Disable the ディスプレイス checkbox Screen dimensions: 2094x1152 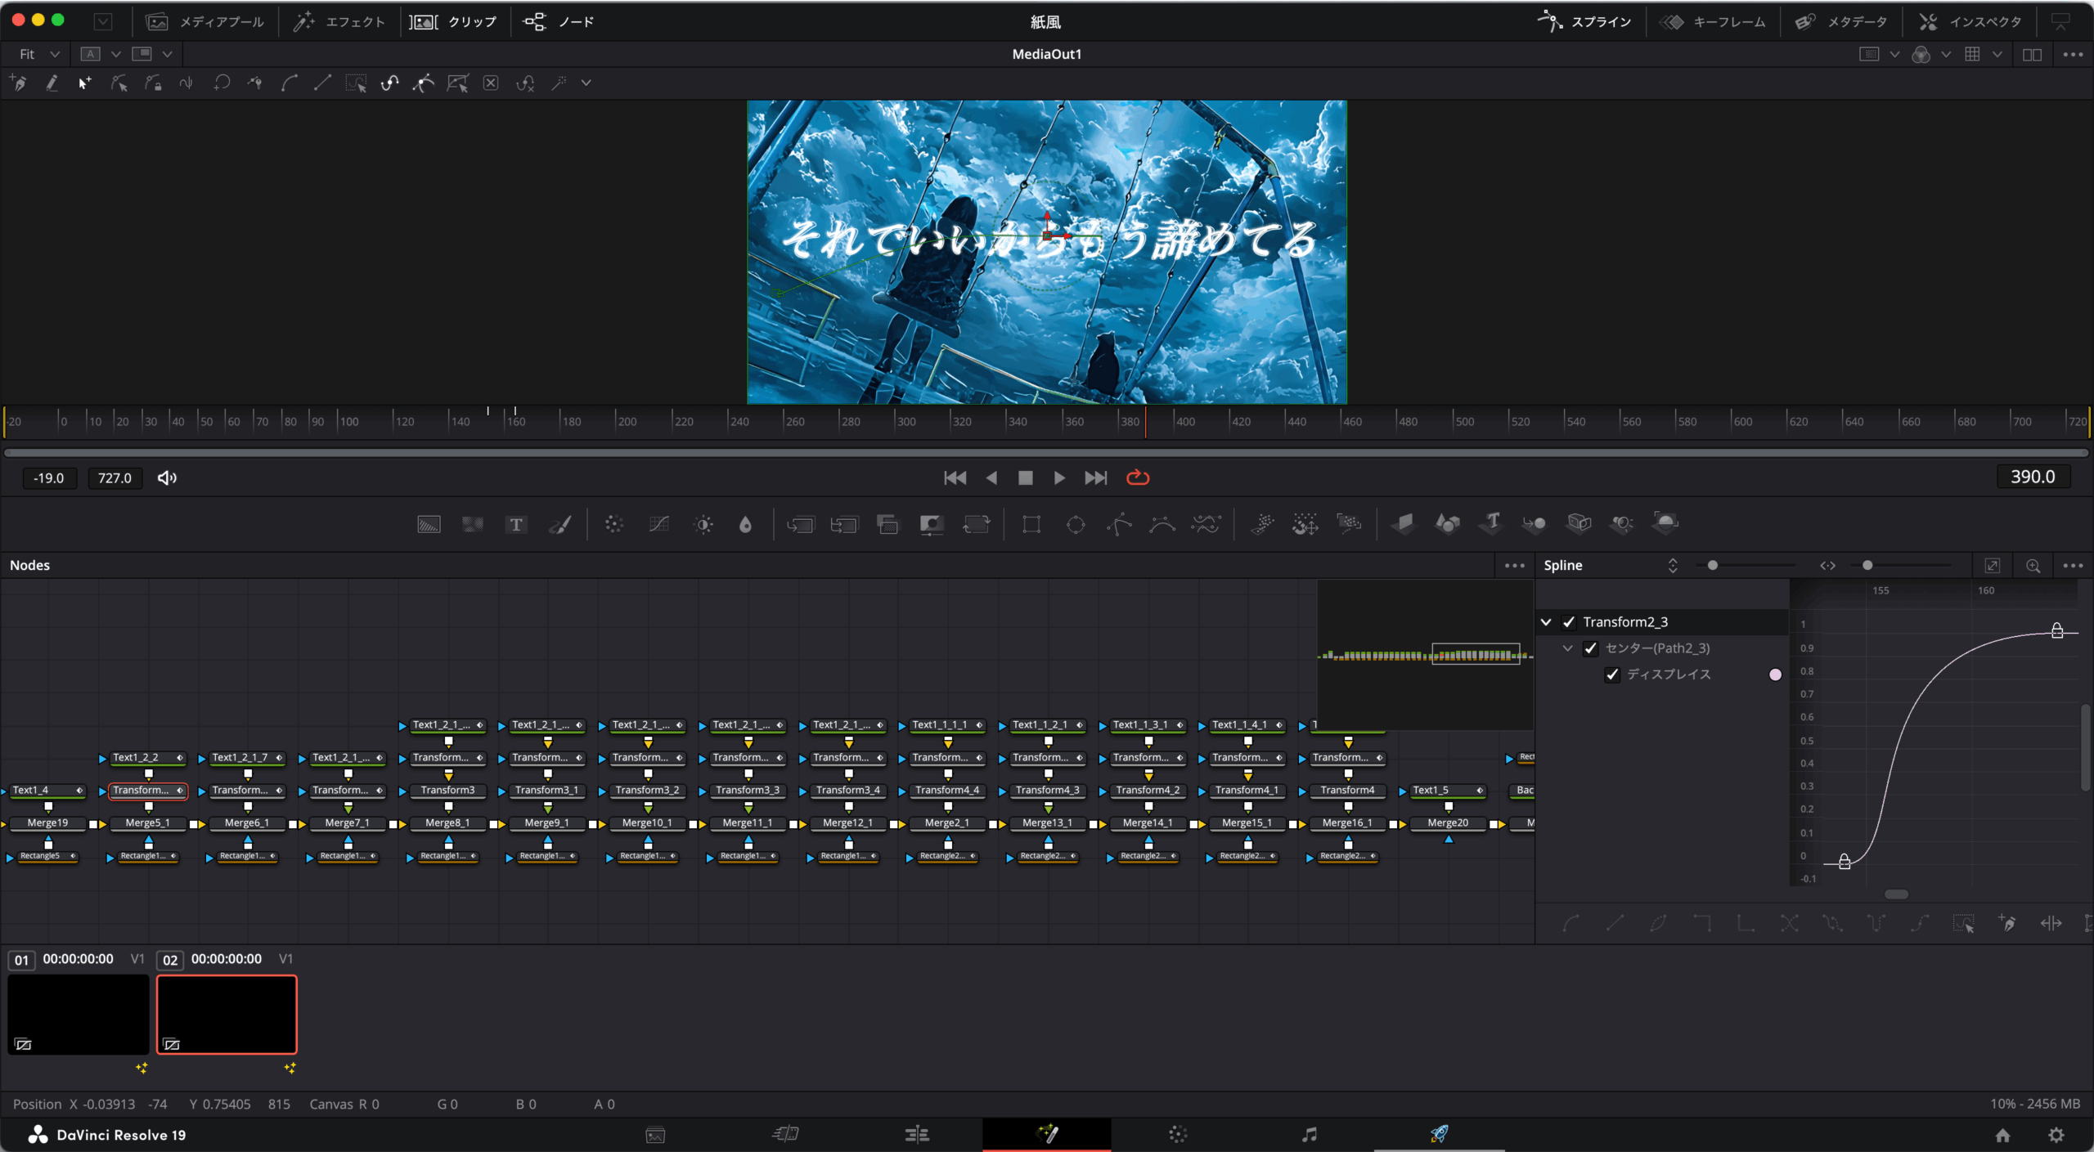click(x=1612, y=675)
